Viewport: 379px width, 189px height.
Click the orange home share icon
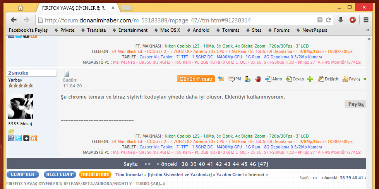pos(34,138)
